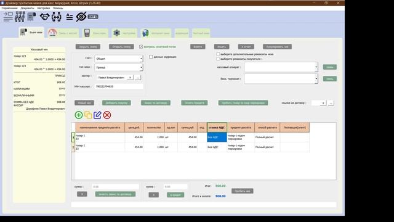Click the Пробить товар по коду маркировки button
The image size is (394, 222).
tap(243, 103)
